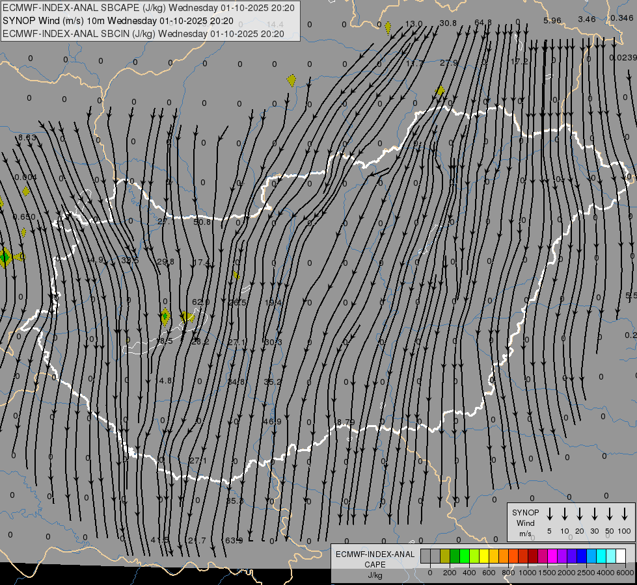
Task: Click the 10 m/s wind arrow in legend
Action: [x=565, y=514]
